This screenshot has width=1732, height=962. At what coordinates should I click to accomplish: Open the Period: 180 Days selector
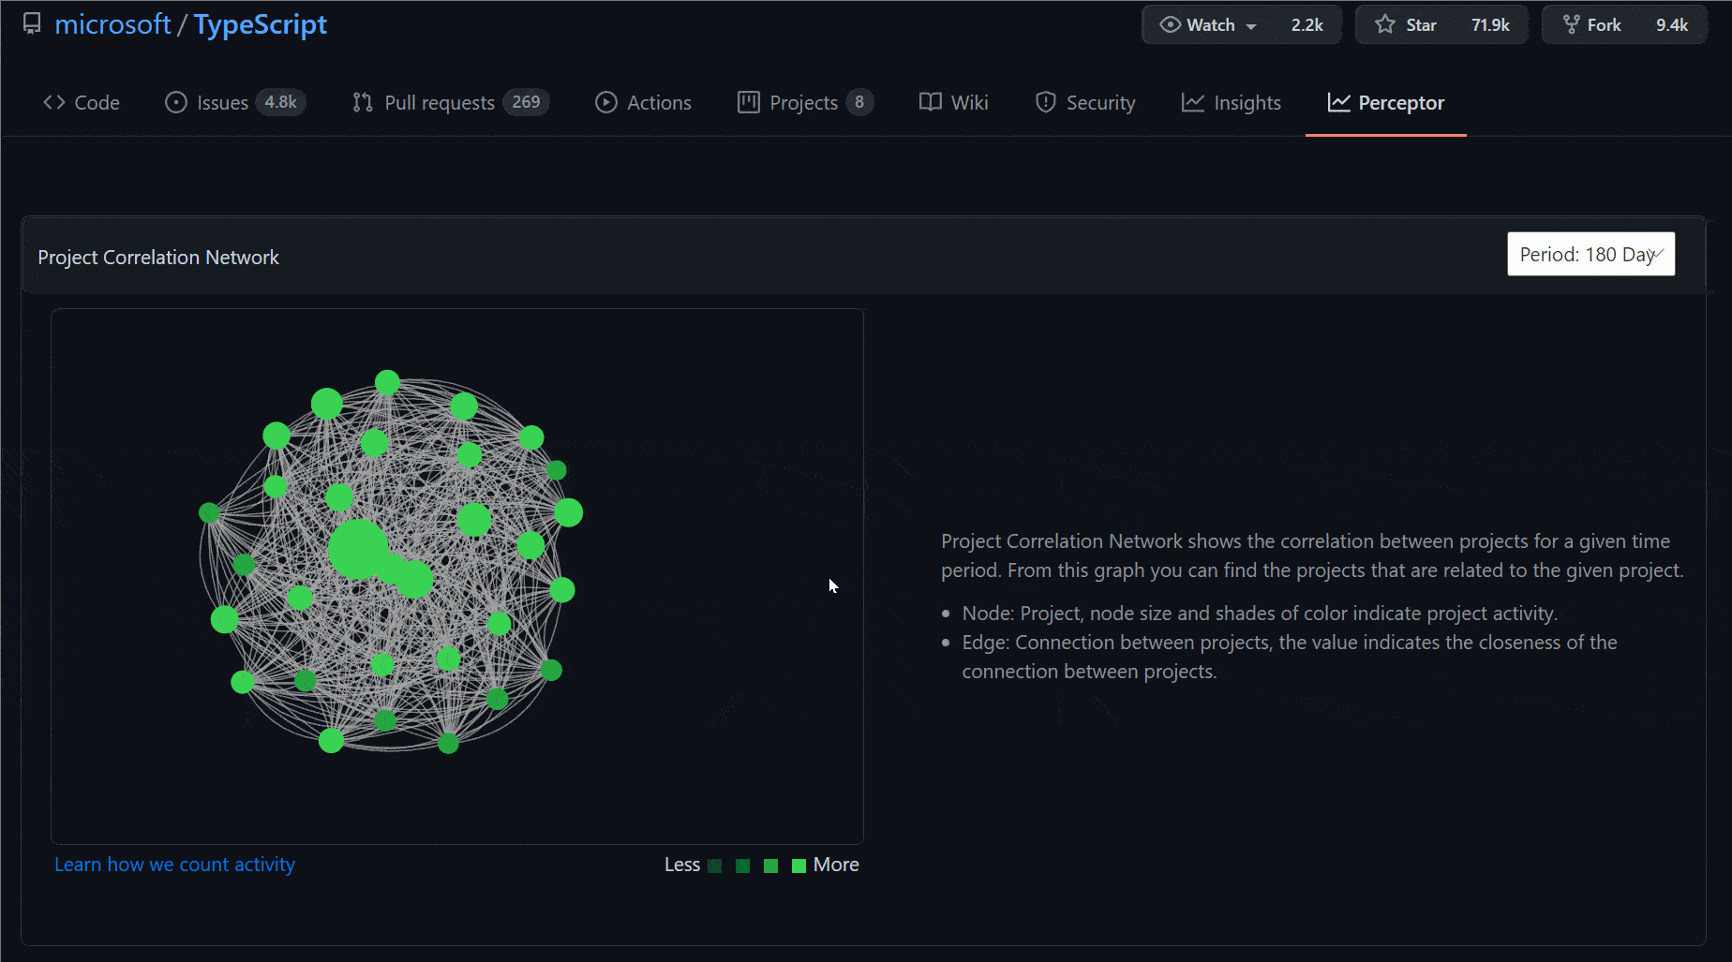[1590, 254]
